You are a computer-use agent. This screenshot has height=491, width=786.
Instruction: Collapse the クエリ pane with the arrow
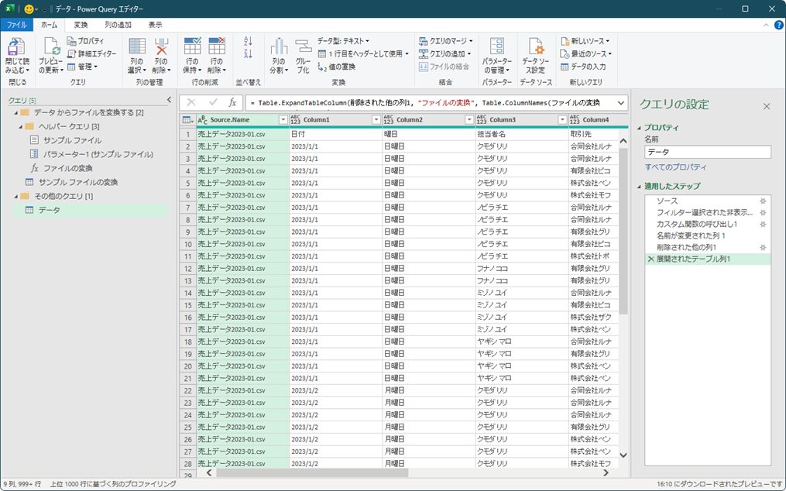click(169, 100)
